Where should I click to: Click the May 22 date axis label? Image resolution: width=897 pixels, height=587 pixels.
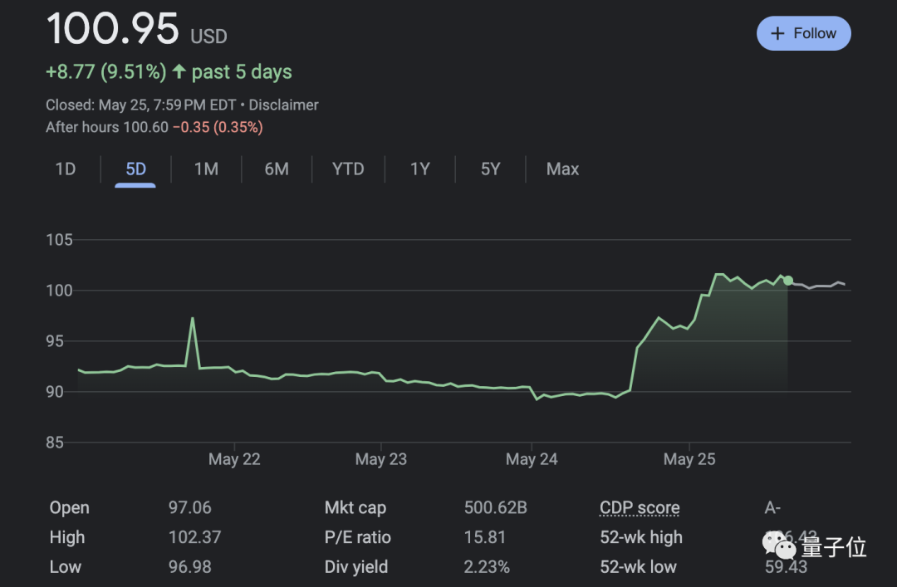(234, 459)
